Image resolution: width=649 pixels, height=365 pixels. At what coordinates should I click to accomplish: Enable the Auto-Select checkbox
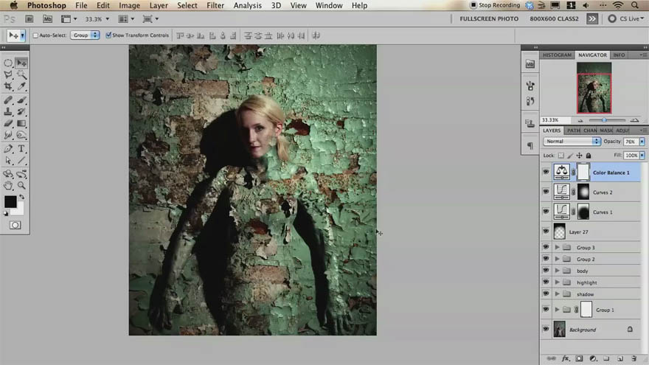click(35, 35)
